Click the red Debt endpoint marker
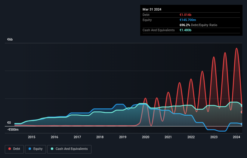 point(242,112)
